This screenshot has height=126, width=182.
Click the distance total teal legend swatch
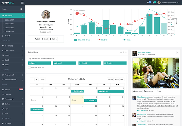pyautogui.click(x=75, y=40)
